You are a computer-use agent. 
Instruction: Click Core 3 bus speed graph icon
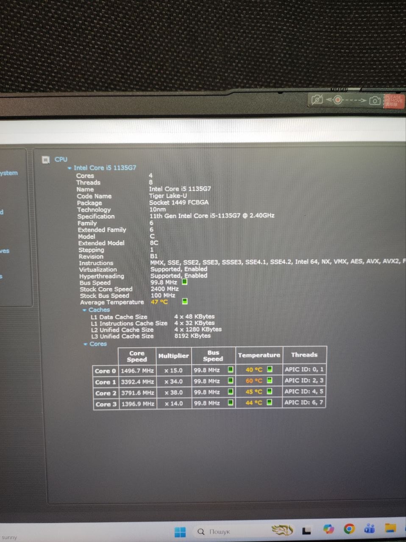(x=231, y=403)
